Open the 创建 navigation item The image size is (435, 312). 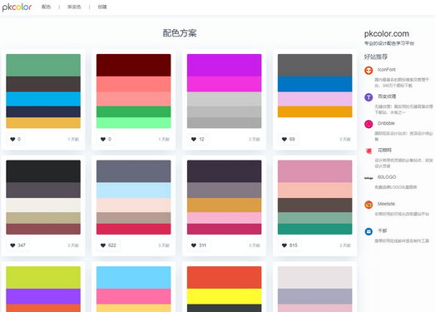pos(102,7)
